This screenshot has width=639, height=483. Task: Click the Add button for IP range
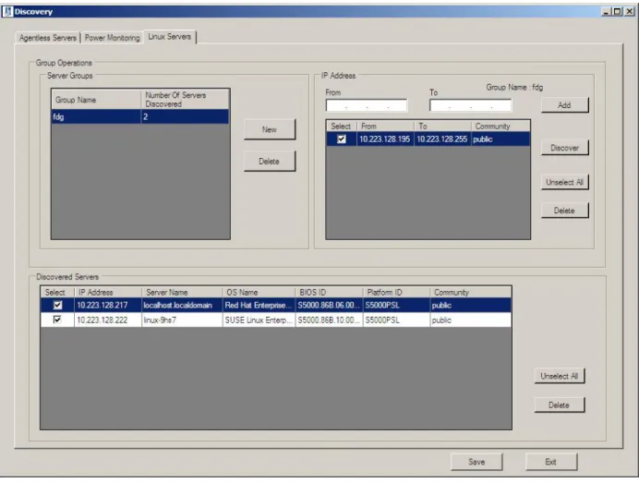(x=564, y=105)
